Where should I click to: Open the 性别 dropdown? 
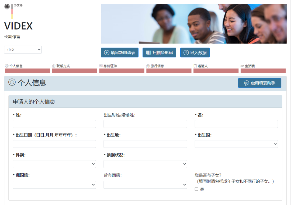click(54, 164)
